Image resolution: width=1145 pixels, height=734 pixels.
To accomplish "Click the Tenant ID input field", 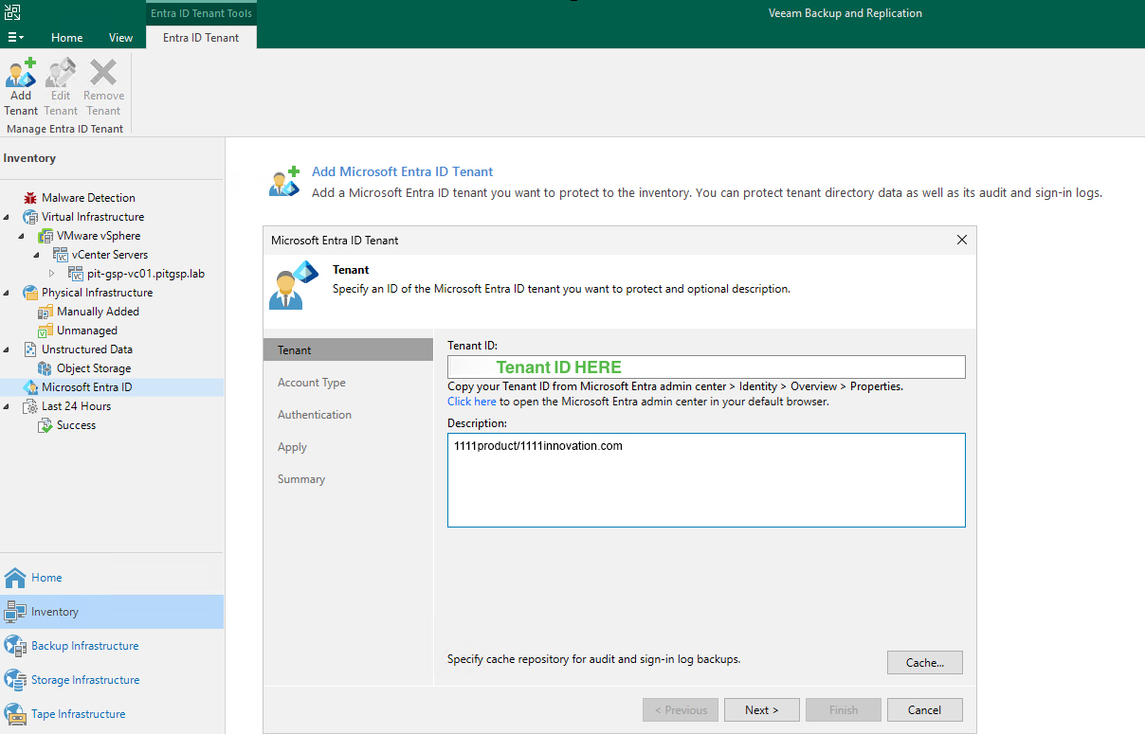I will tap(706, 367).
